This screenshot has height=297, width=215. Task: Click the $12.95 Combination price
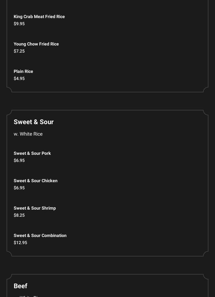coord(20,243)
